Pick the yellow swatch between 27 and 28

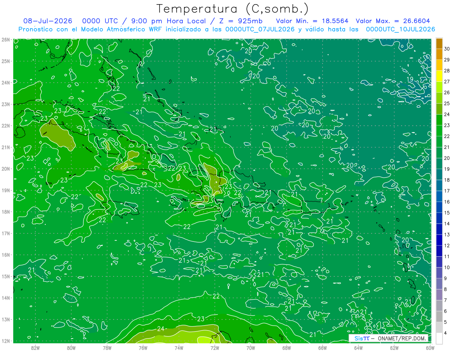pos(439,76)
